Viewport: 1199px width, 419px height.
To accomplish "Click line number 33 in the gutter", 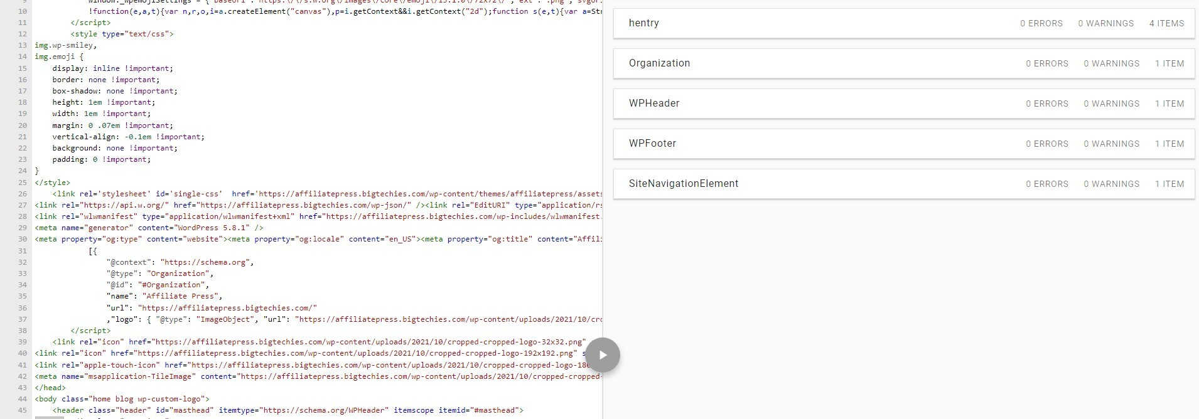I will coord(23,273).
